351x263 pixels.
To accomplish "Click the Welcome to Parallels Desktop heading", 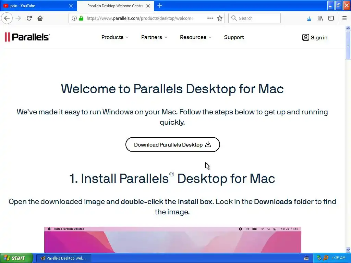I will [x=172, y=89].
